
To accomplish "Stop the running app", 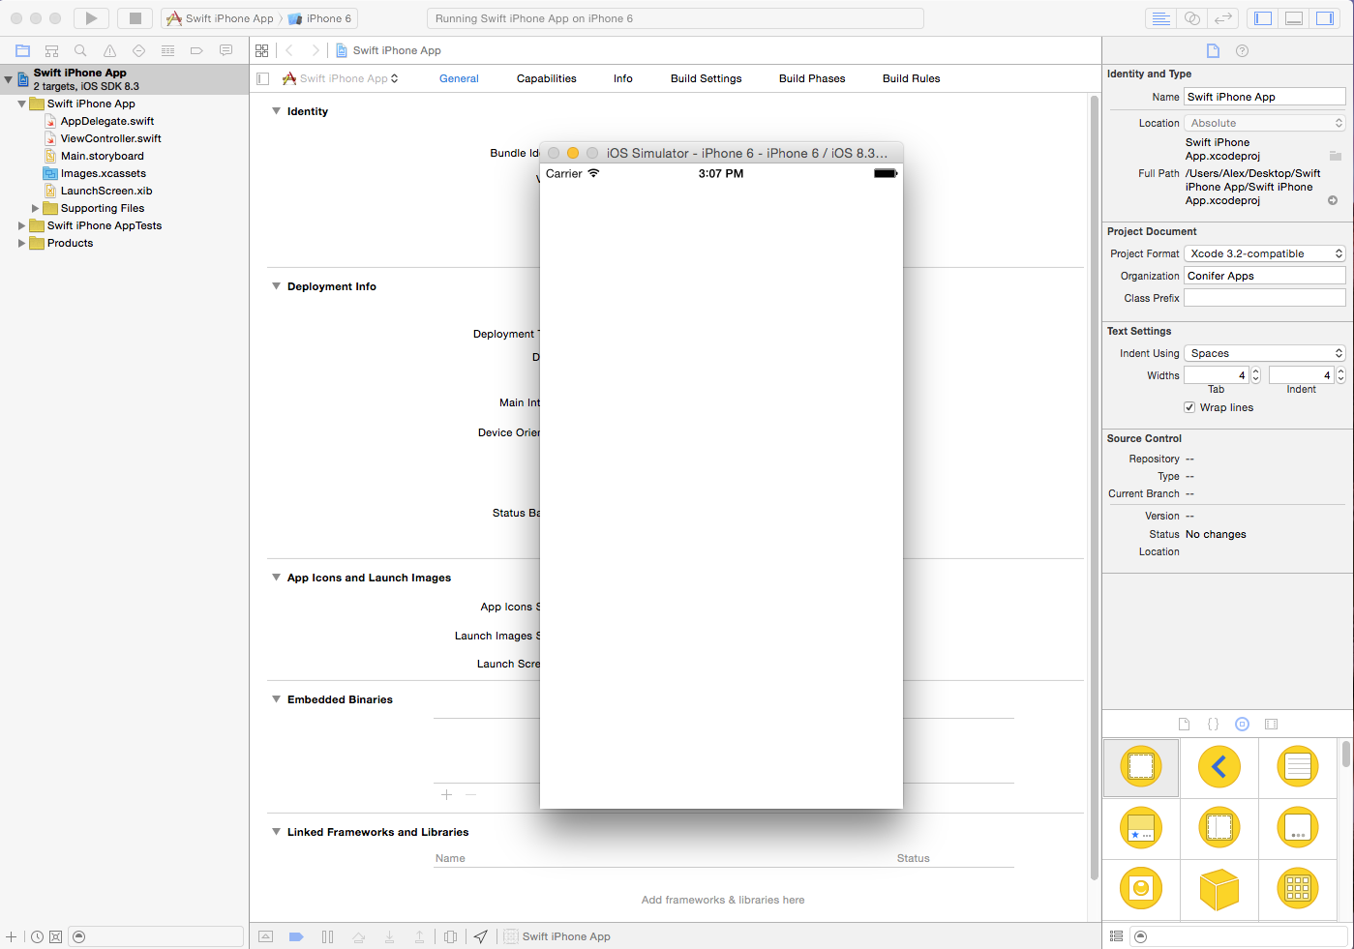I will [x=134, y=17].
